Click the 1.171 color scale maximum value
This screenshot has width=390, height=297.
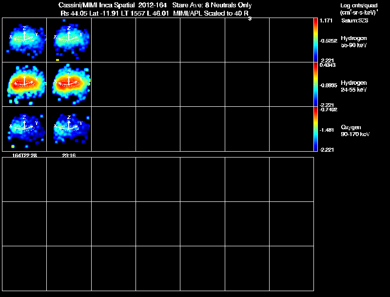[326, 20]
